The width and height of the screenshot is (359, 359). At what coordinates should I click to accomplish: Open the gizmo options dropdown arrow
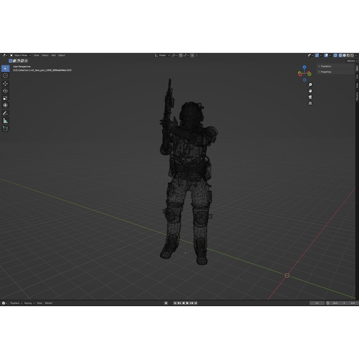pos(321,56)
